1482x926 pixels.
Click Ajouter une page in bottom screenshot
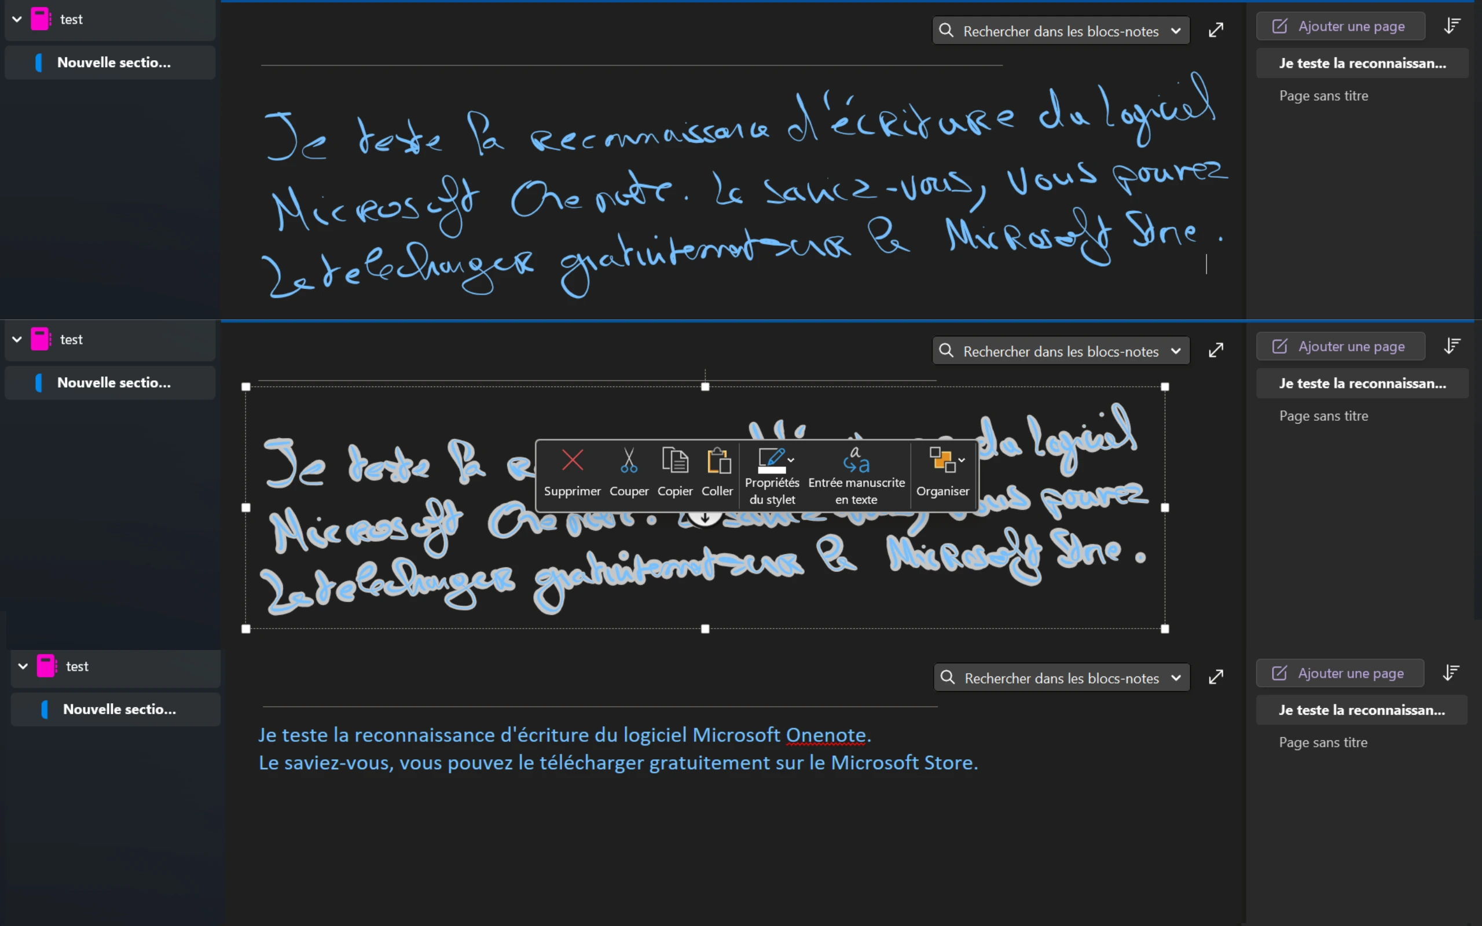click(x=1340, y=673)
